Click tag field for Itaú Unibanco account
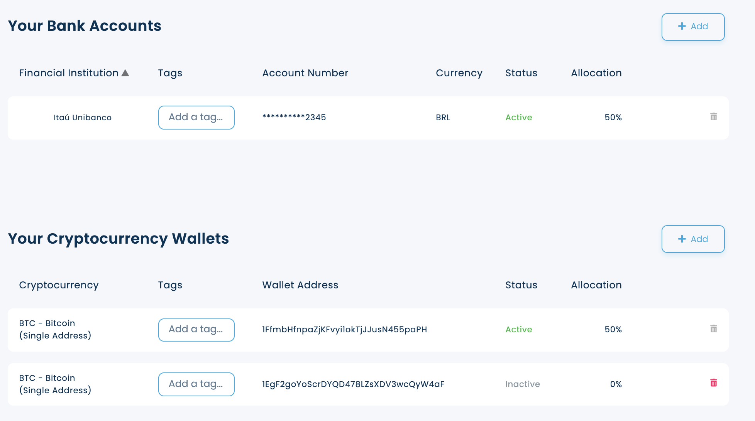 pyautogui.click(x=196, y=117)
